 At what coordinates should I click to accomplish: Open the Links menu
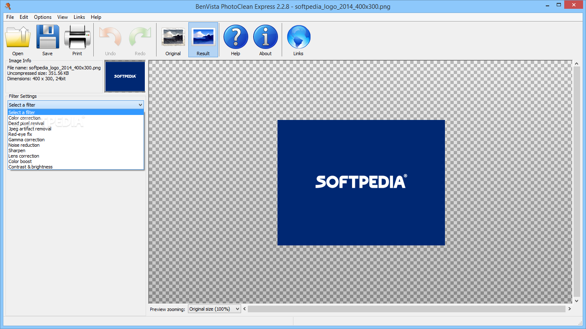pos(79,17)
